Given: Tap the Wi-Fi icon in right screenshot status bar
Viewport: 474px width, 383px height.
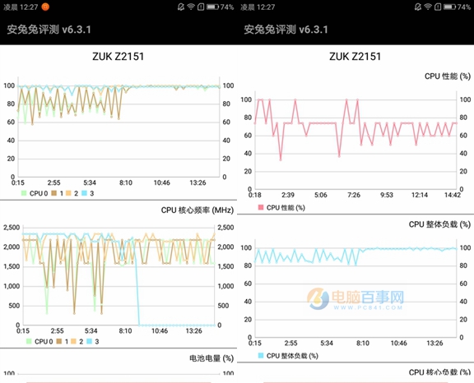Looking at the screenshot, I should tap(428, 7).
